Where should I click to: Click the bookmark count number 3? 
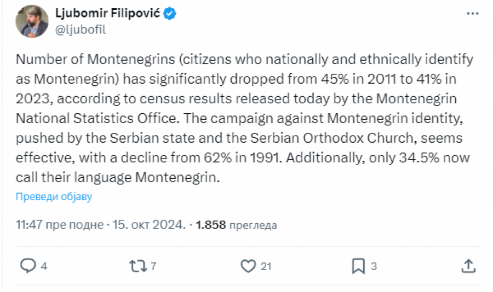tap(374, 266)
